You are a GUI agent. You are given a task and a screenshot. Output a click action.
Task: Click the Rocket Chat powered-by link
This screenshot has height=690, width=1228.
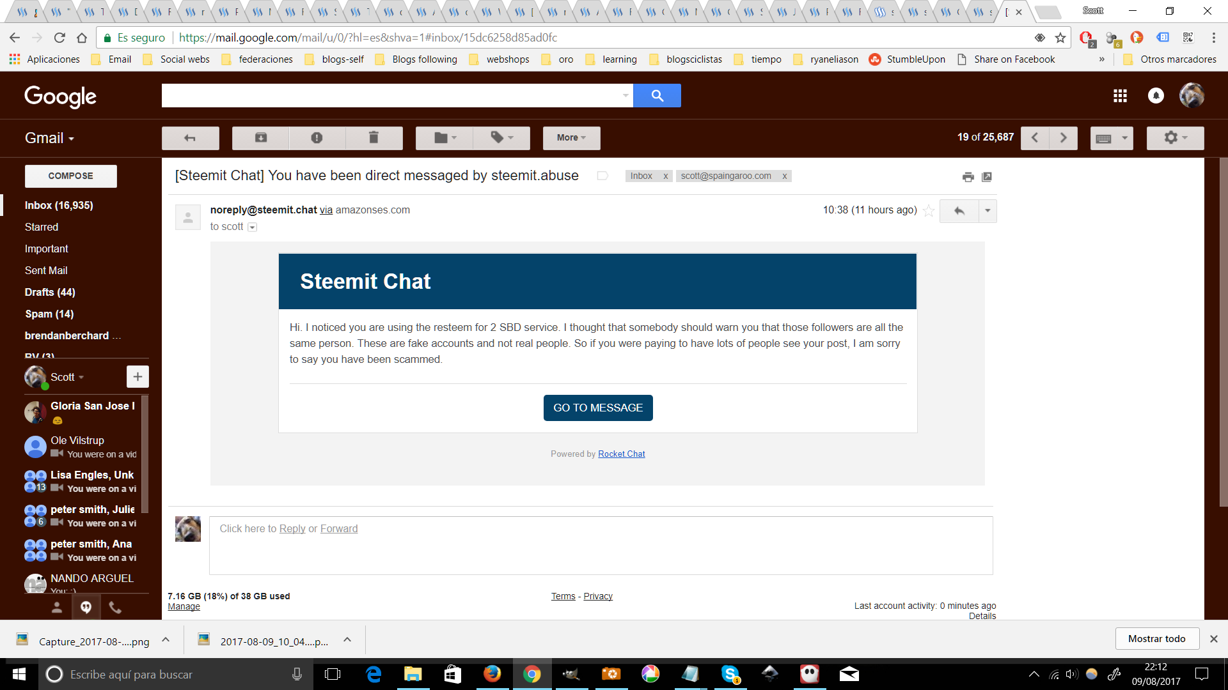pyautogui.click(x=622, y=453)
